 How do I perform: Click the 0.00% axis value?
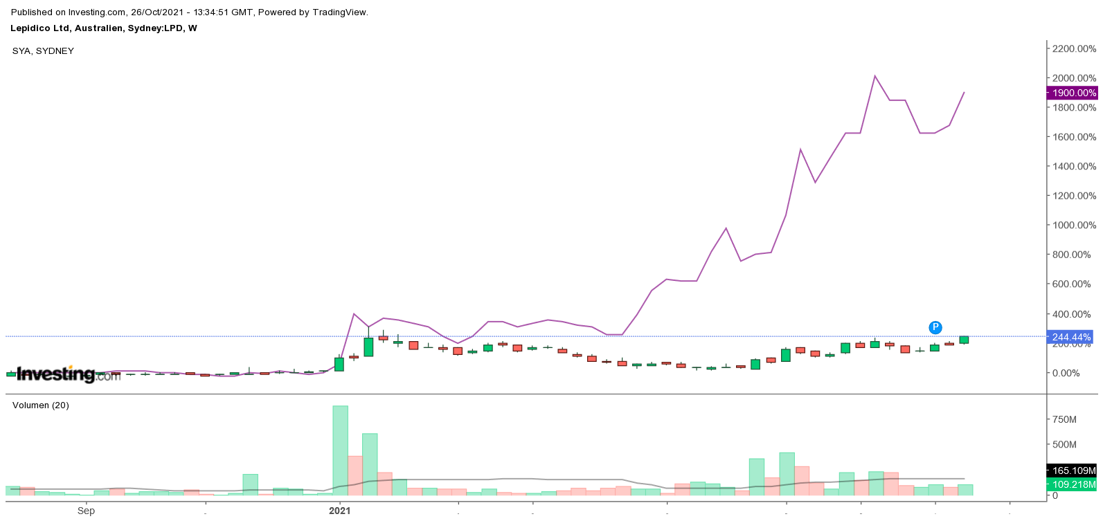click(x=1066, y=373)
